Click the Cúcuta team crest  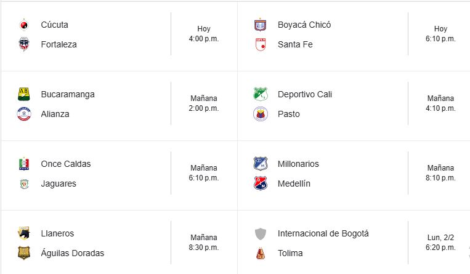coord(24,25)
